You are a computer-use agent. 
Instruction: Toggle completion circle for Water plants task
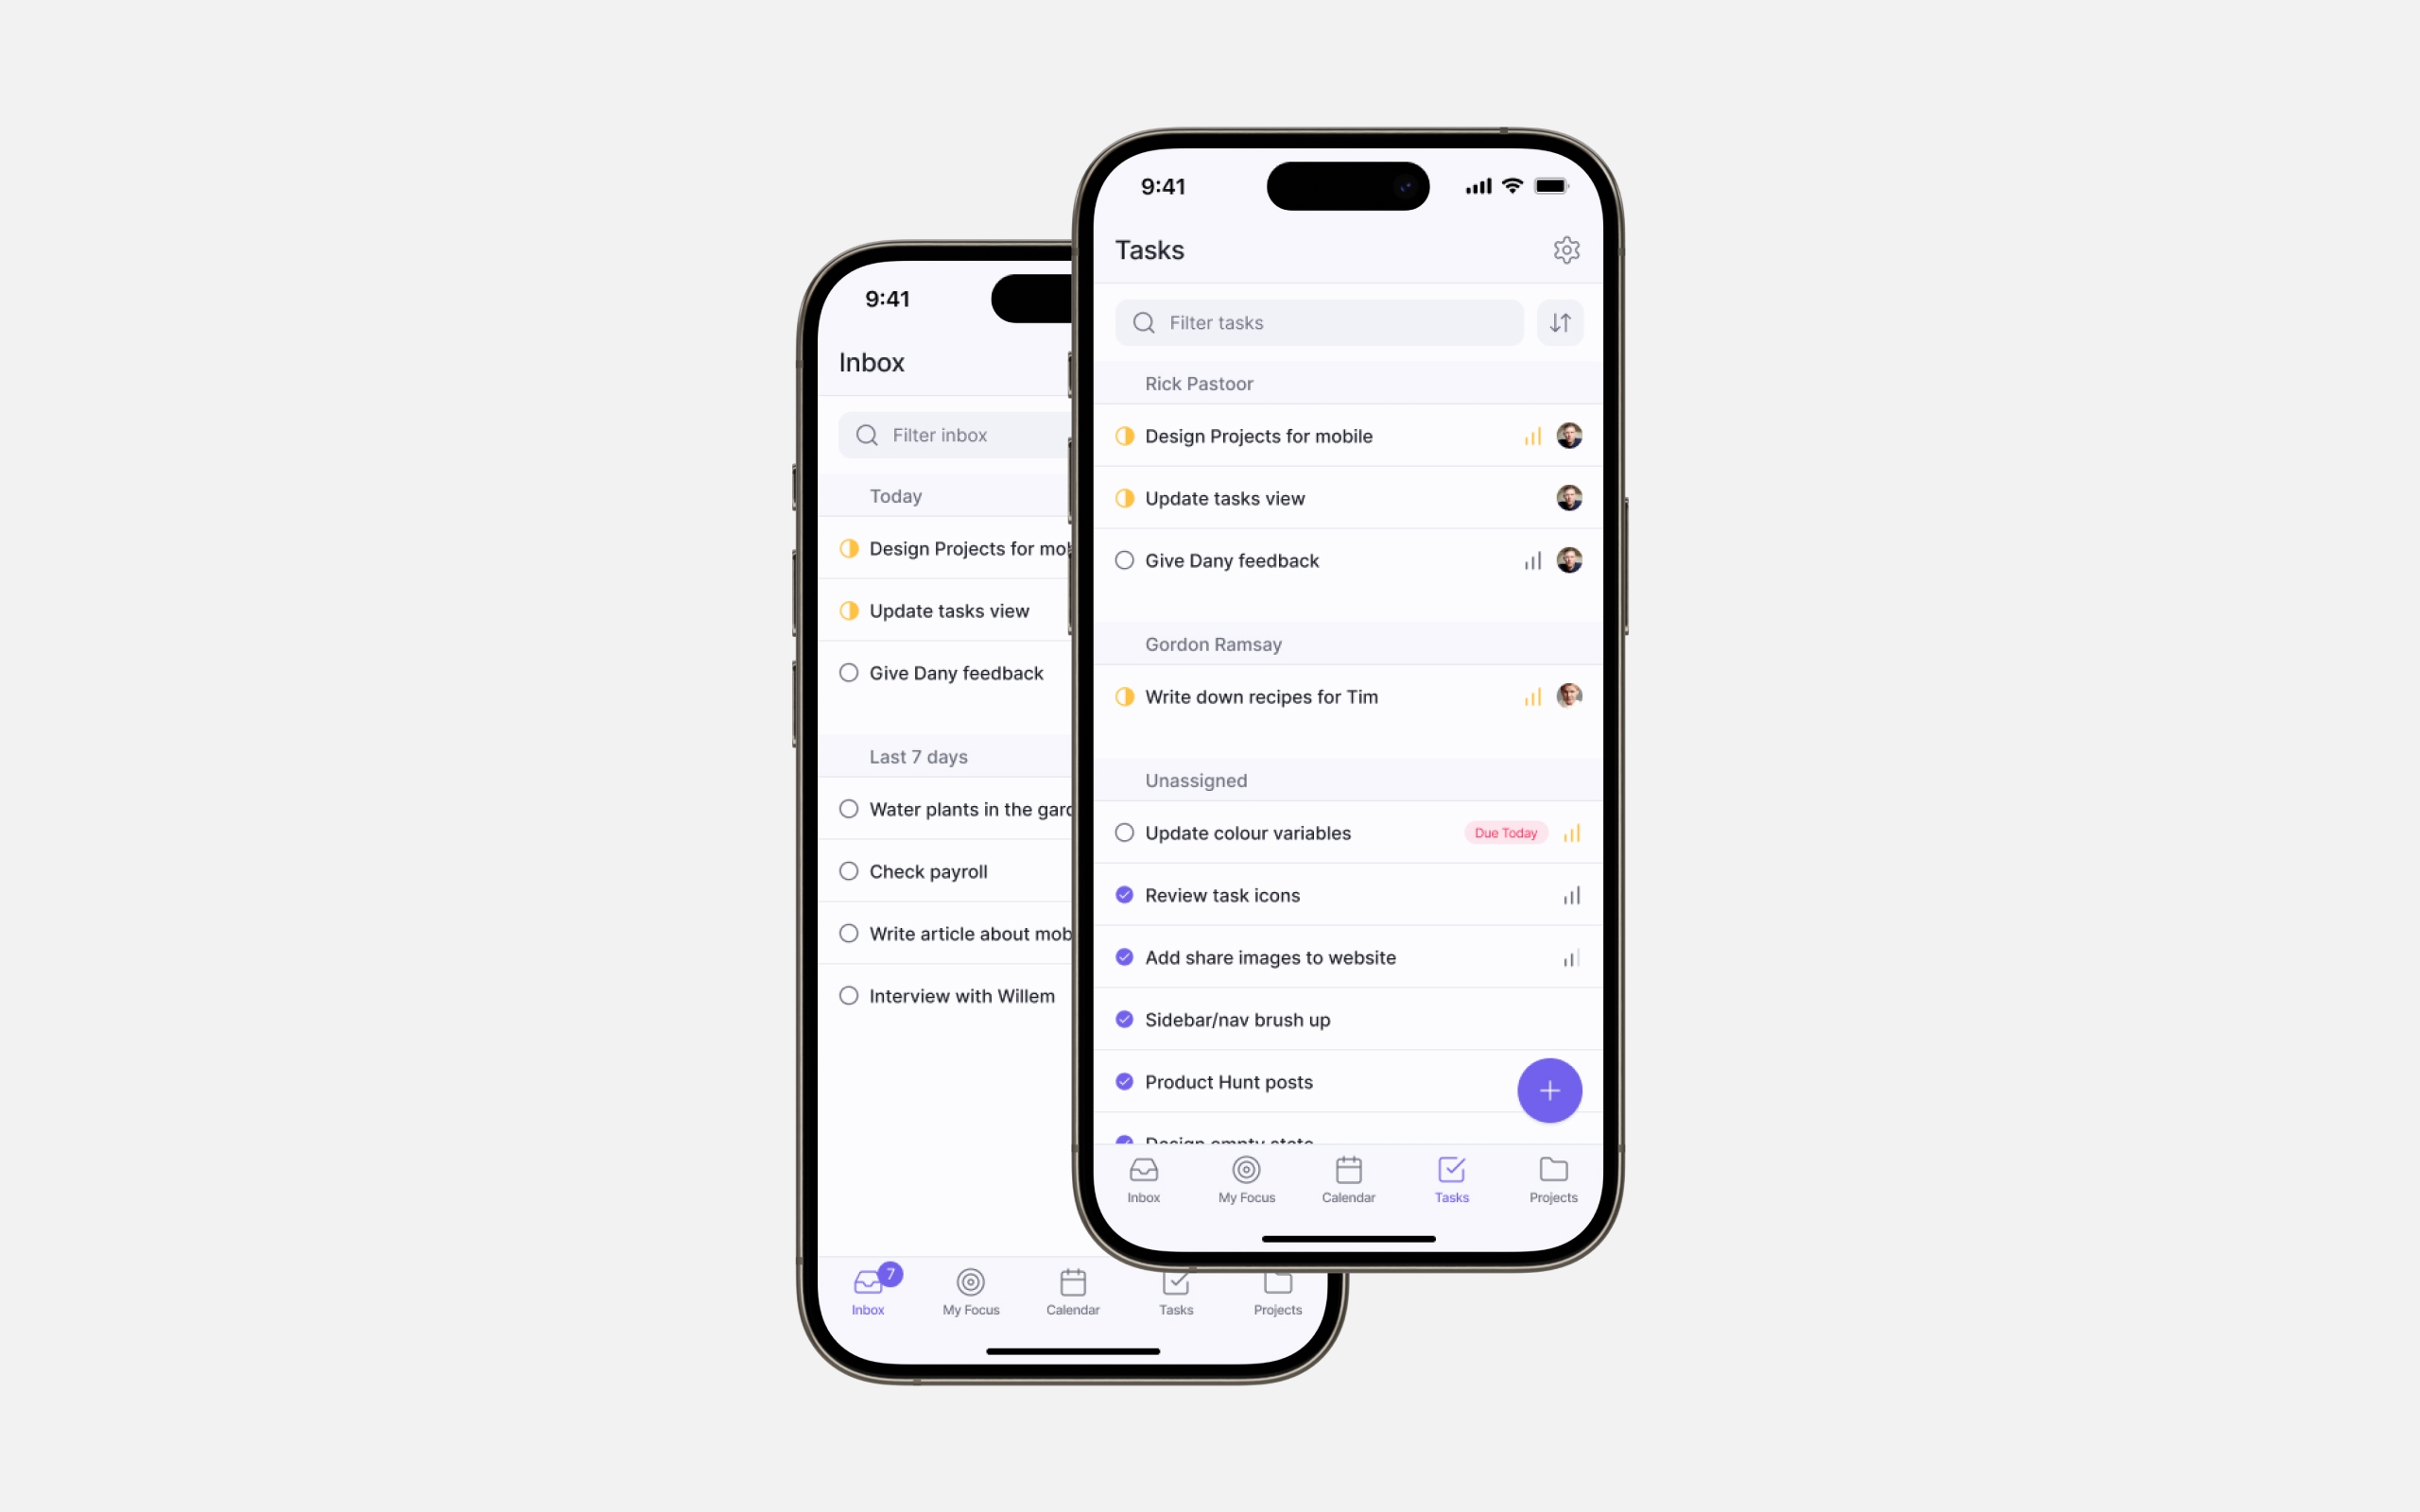849,808
